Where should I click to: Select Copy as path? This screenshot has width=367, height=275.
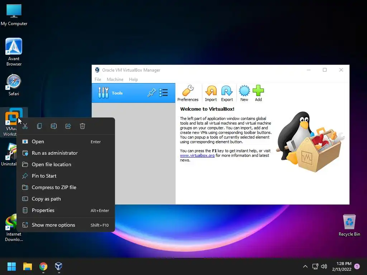pos(66,199)
